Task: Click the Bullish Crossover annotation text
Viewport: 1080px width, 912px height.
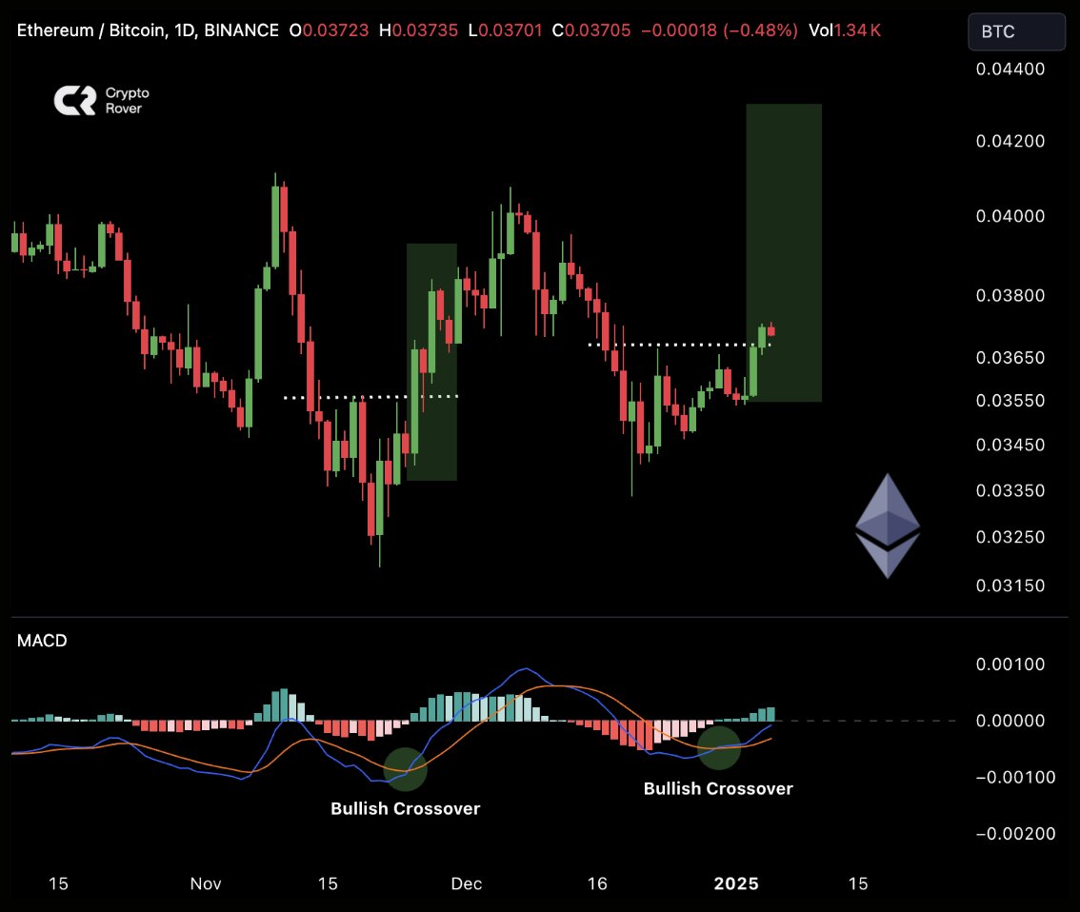Action: pyautogui.click(x=406, y=808)
